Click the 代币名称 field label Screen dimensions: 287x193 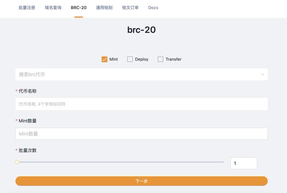(28, 91)
